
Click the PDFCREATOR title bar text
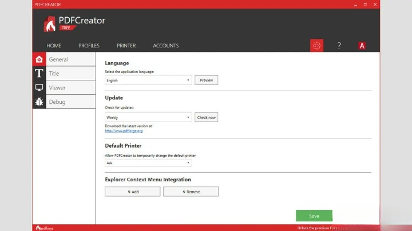click(x=47, y=5)
